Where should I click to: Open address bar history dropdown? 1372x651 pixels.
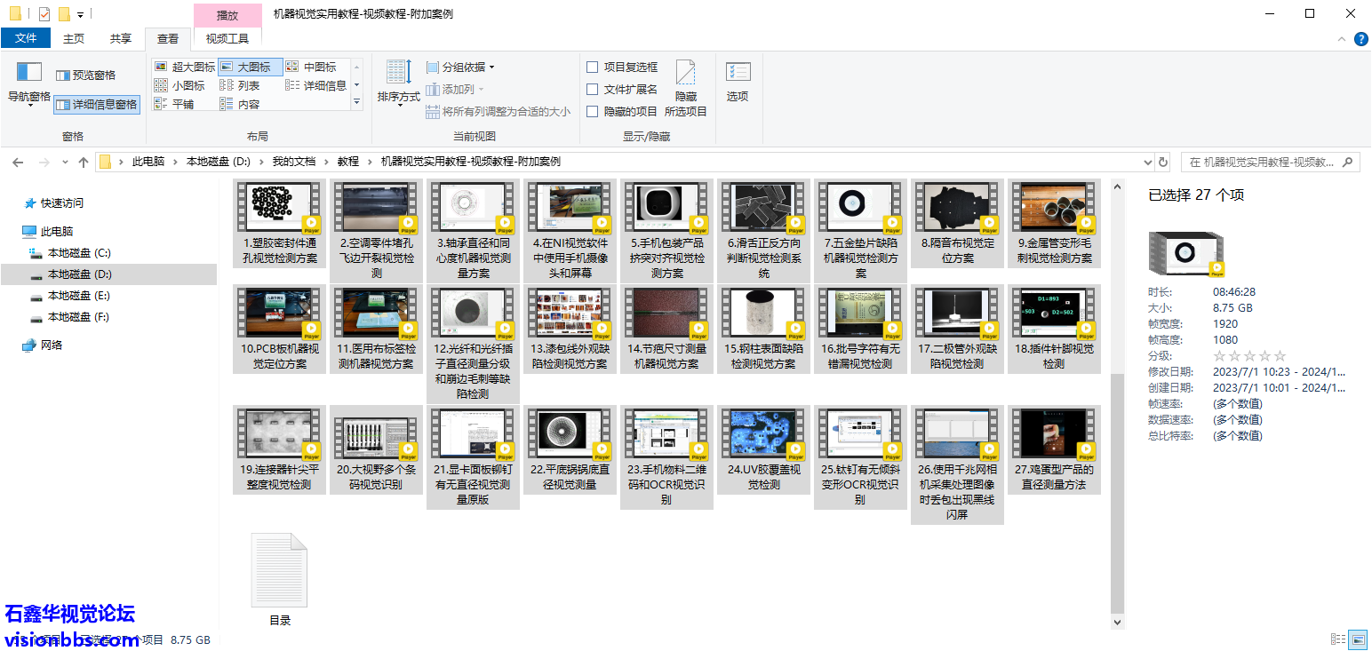(x=1147, y=162)
